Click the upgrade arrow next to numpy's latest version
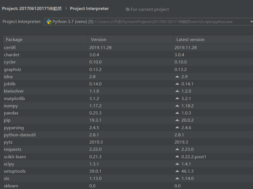 tap(177, 106)
